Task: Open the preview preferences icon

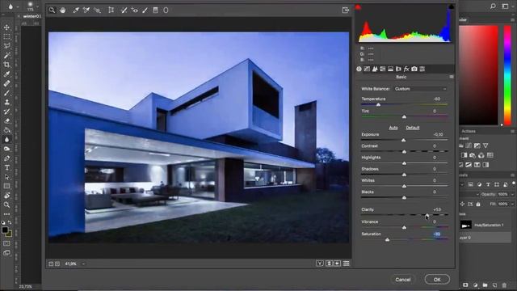Action: [x=346, y=264]
